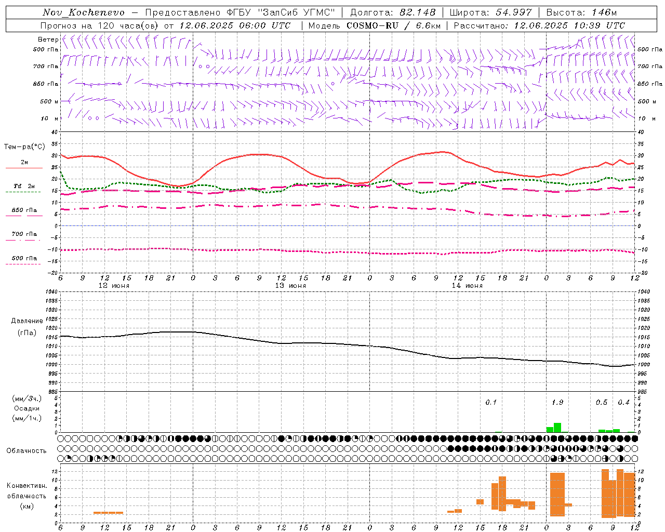Click the 12 июня date label
This screenshot has height=532, width=665.
click(x=114, y=286)
